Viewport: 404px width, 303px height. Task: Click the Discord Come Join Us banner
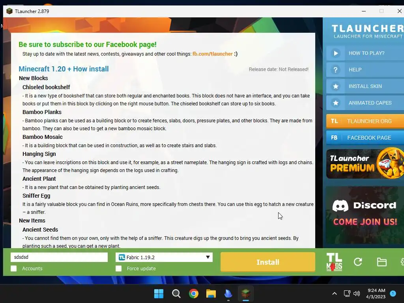(x=365, y=215)
